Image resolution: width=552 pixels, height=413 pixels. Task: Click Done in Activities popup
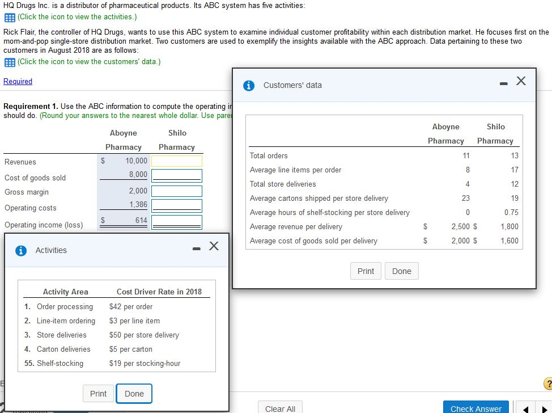coord(134,394)
